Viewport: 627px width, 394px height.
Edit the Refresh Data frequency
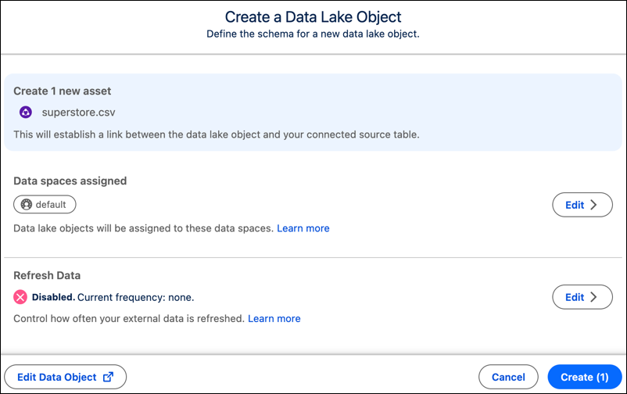(582, 297)
